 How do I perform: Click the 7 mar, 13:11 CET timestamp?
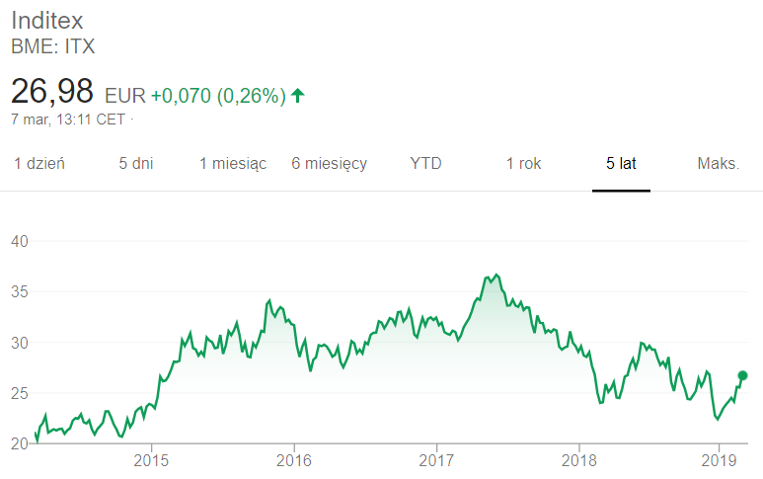coord(68,120)
